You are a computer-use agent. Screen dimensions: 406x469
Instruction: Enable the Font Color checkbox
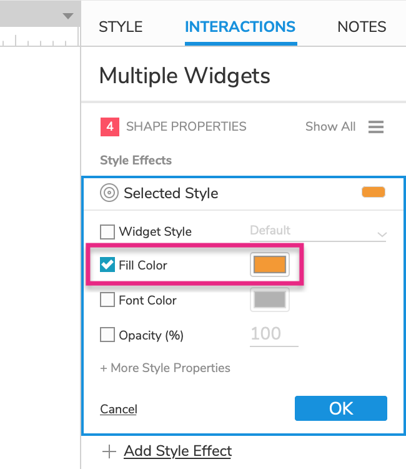[107, 300]
